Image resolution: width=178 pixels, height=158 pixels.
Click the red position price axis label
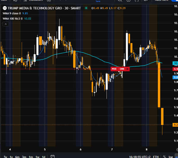click(175, 69)
